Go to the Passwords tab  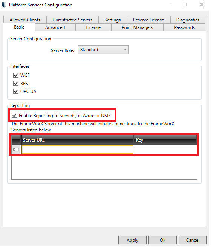[184, 27]
